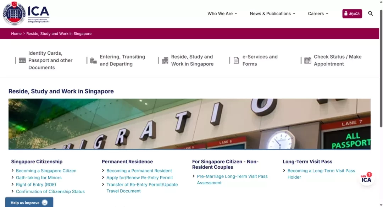Open the Ask ICA chat icon

coord(366,178)
